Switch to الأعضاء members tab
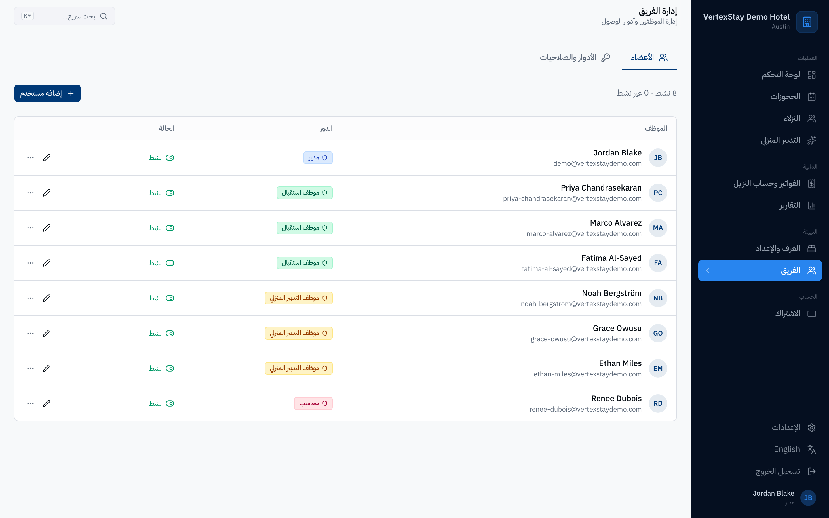Screen dimensions: 829x518 (649, 57)
